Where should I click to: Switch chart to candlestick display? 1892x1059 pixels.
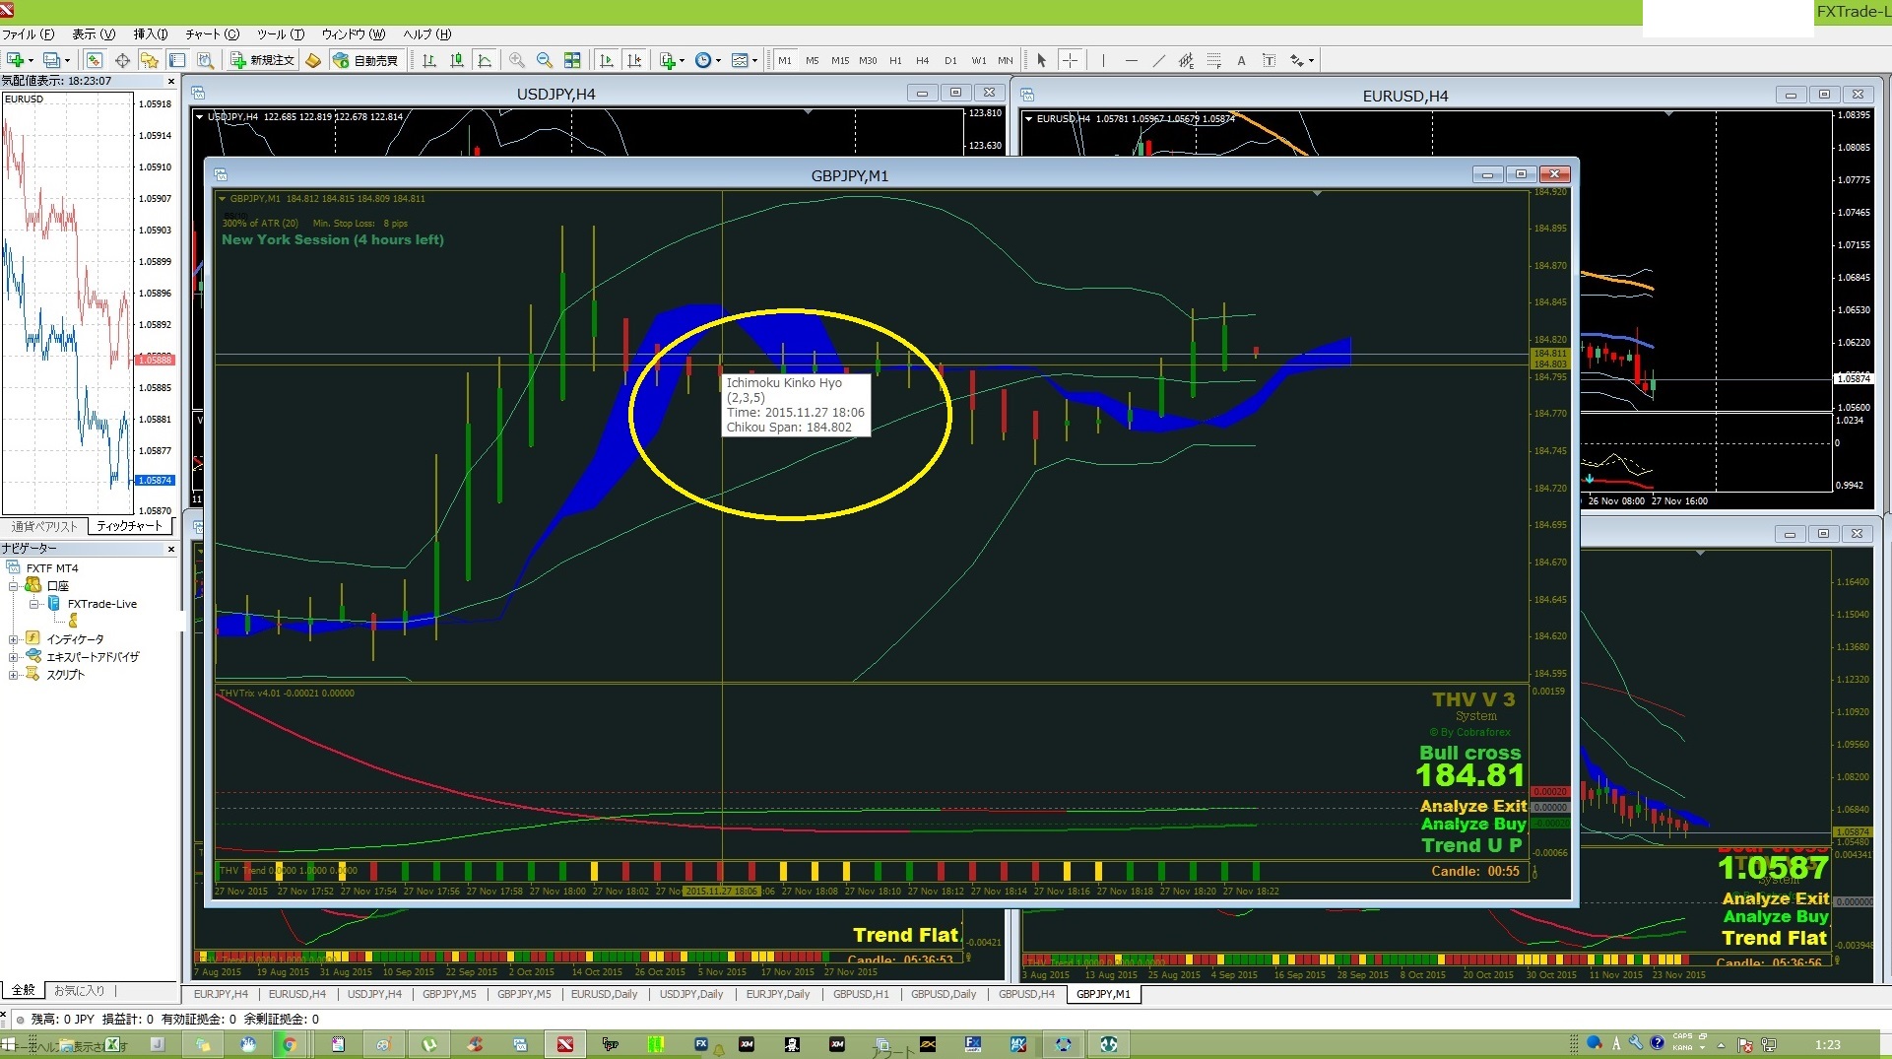click(x=457, y=61)
